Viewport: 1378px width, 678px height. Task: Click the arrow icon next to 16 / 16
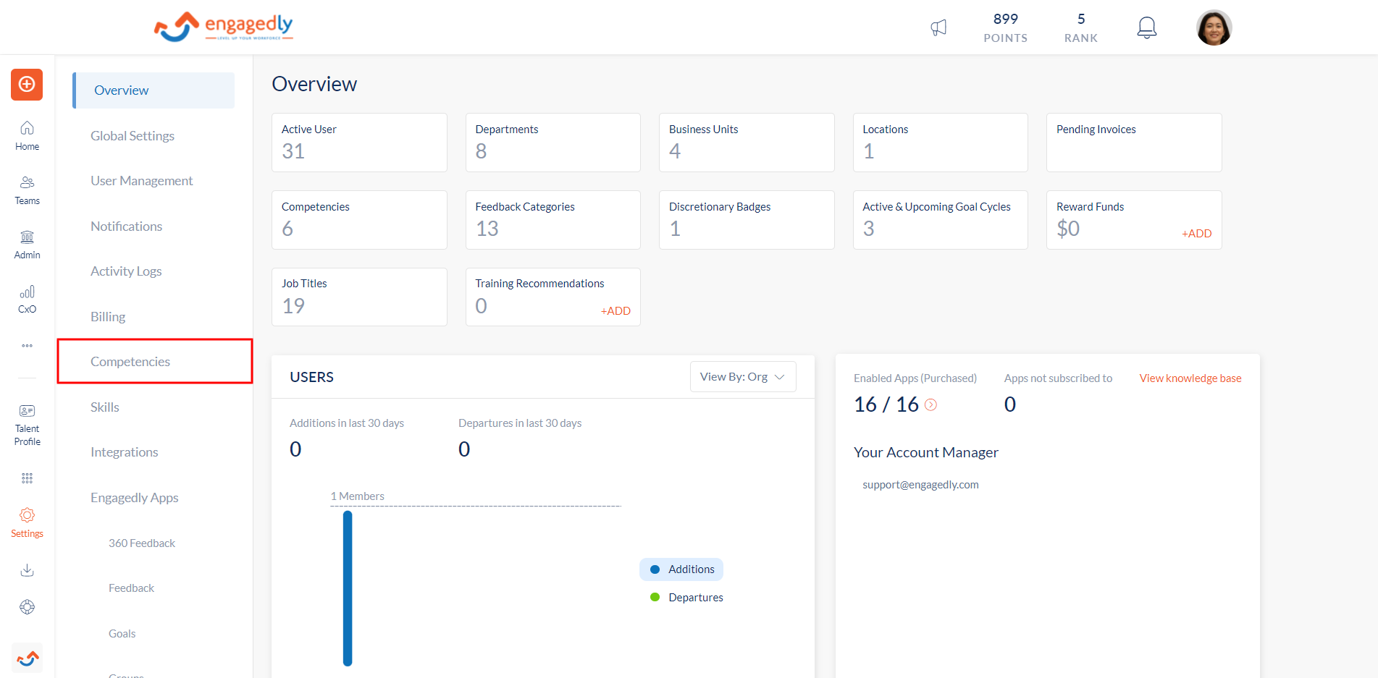pos(931,405)
